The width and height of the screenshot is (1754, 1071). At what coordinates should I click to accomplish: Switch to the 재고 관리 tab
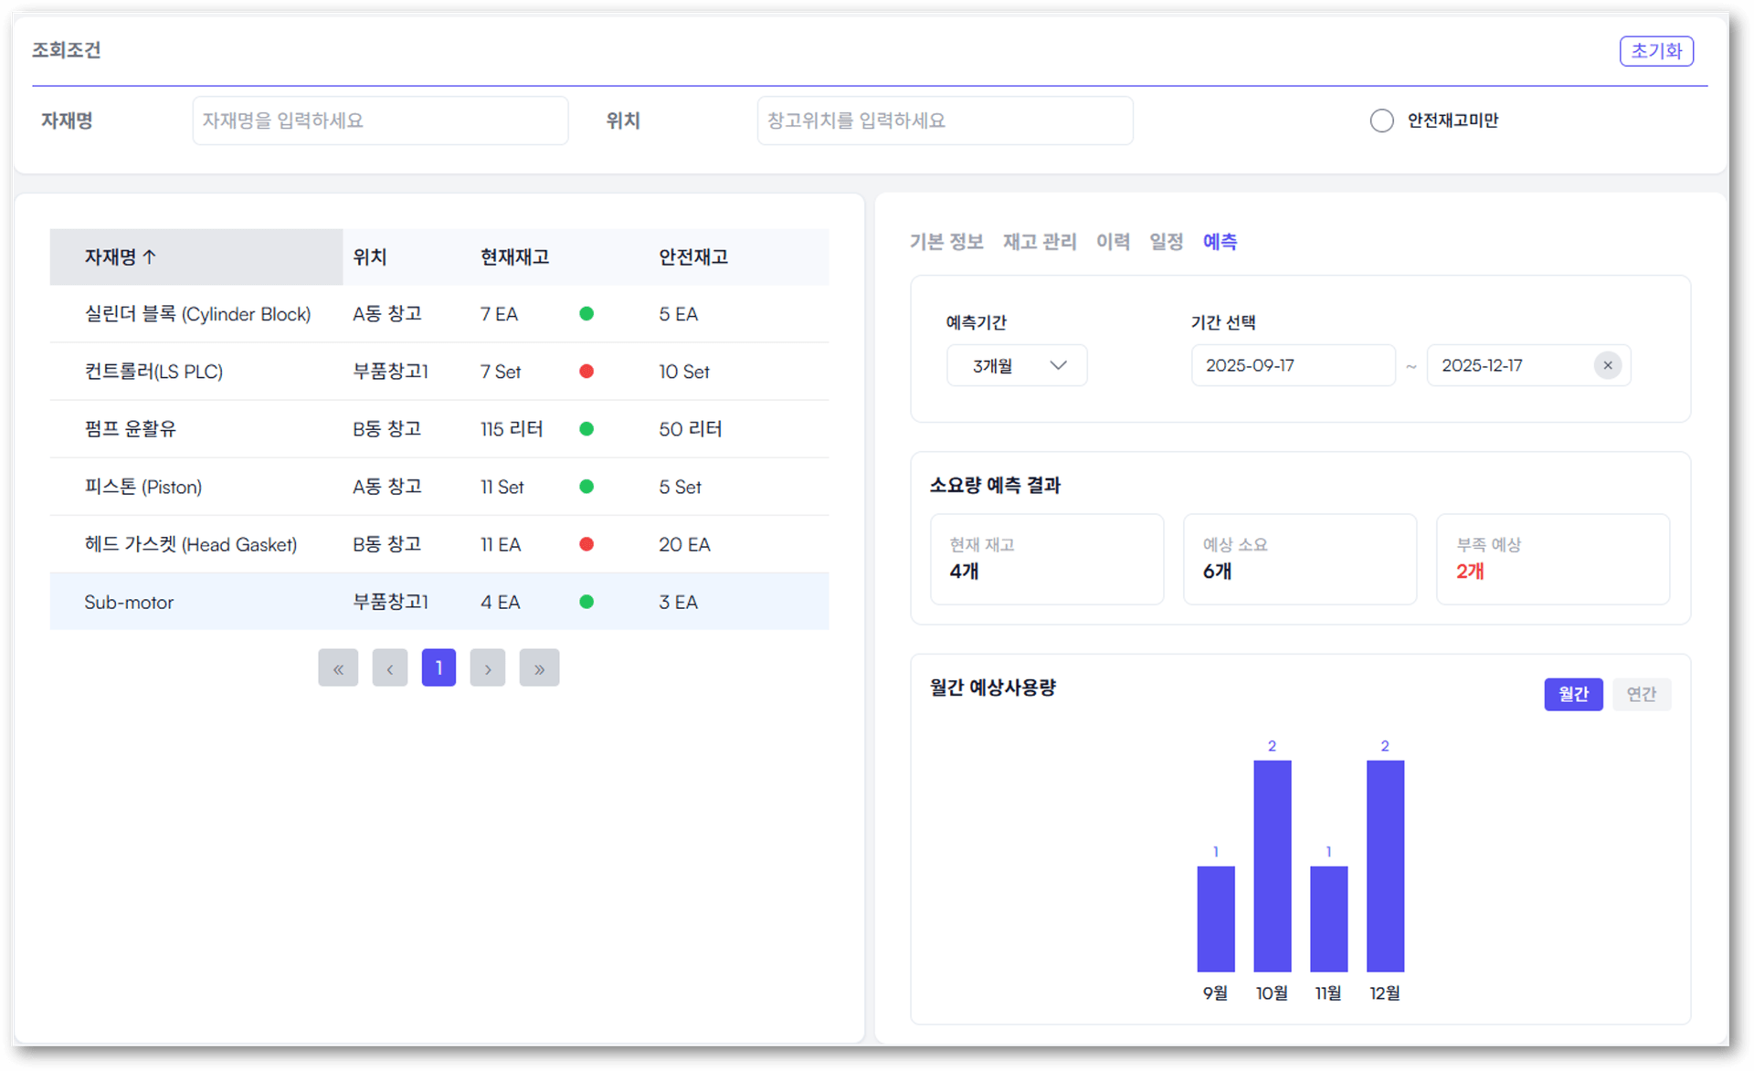click(x=1040, y=241)
